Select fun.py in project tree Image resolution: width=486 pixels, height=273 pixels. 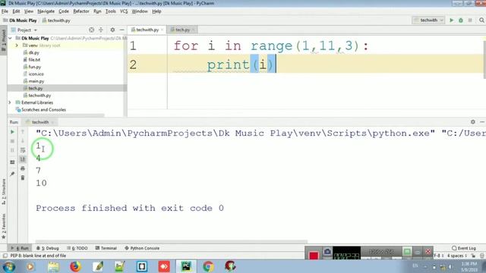point(34,67)
